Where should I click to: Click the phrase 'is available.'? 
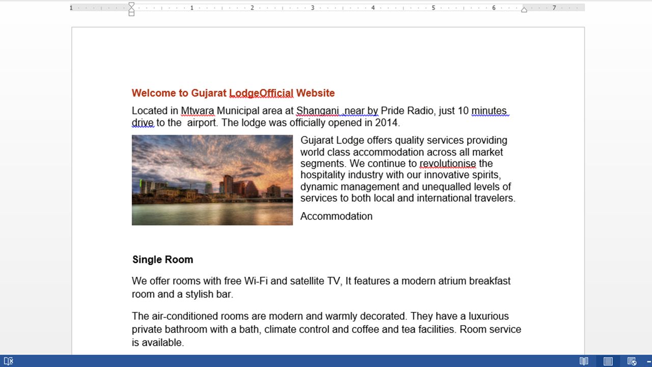coord(158,343)
